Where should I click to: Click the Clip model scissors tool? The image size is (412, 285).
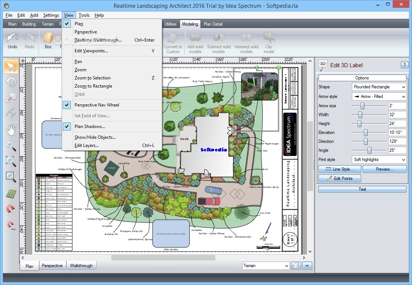click(x=269, y=43)
